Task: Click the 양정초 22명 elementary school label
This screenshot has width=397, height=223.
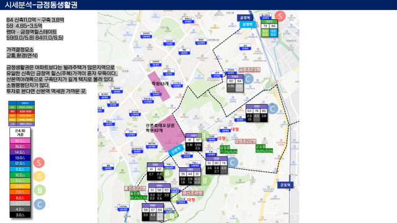Action: click(245, 141)
